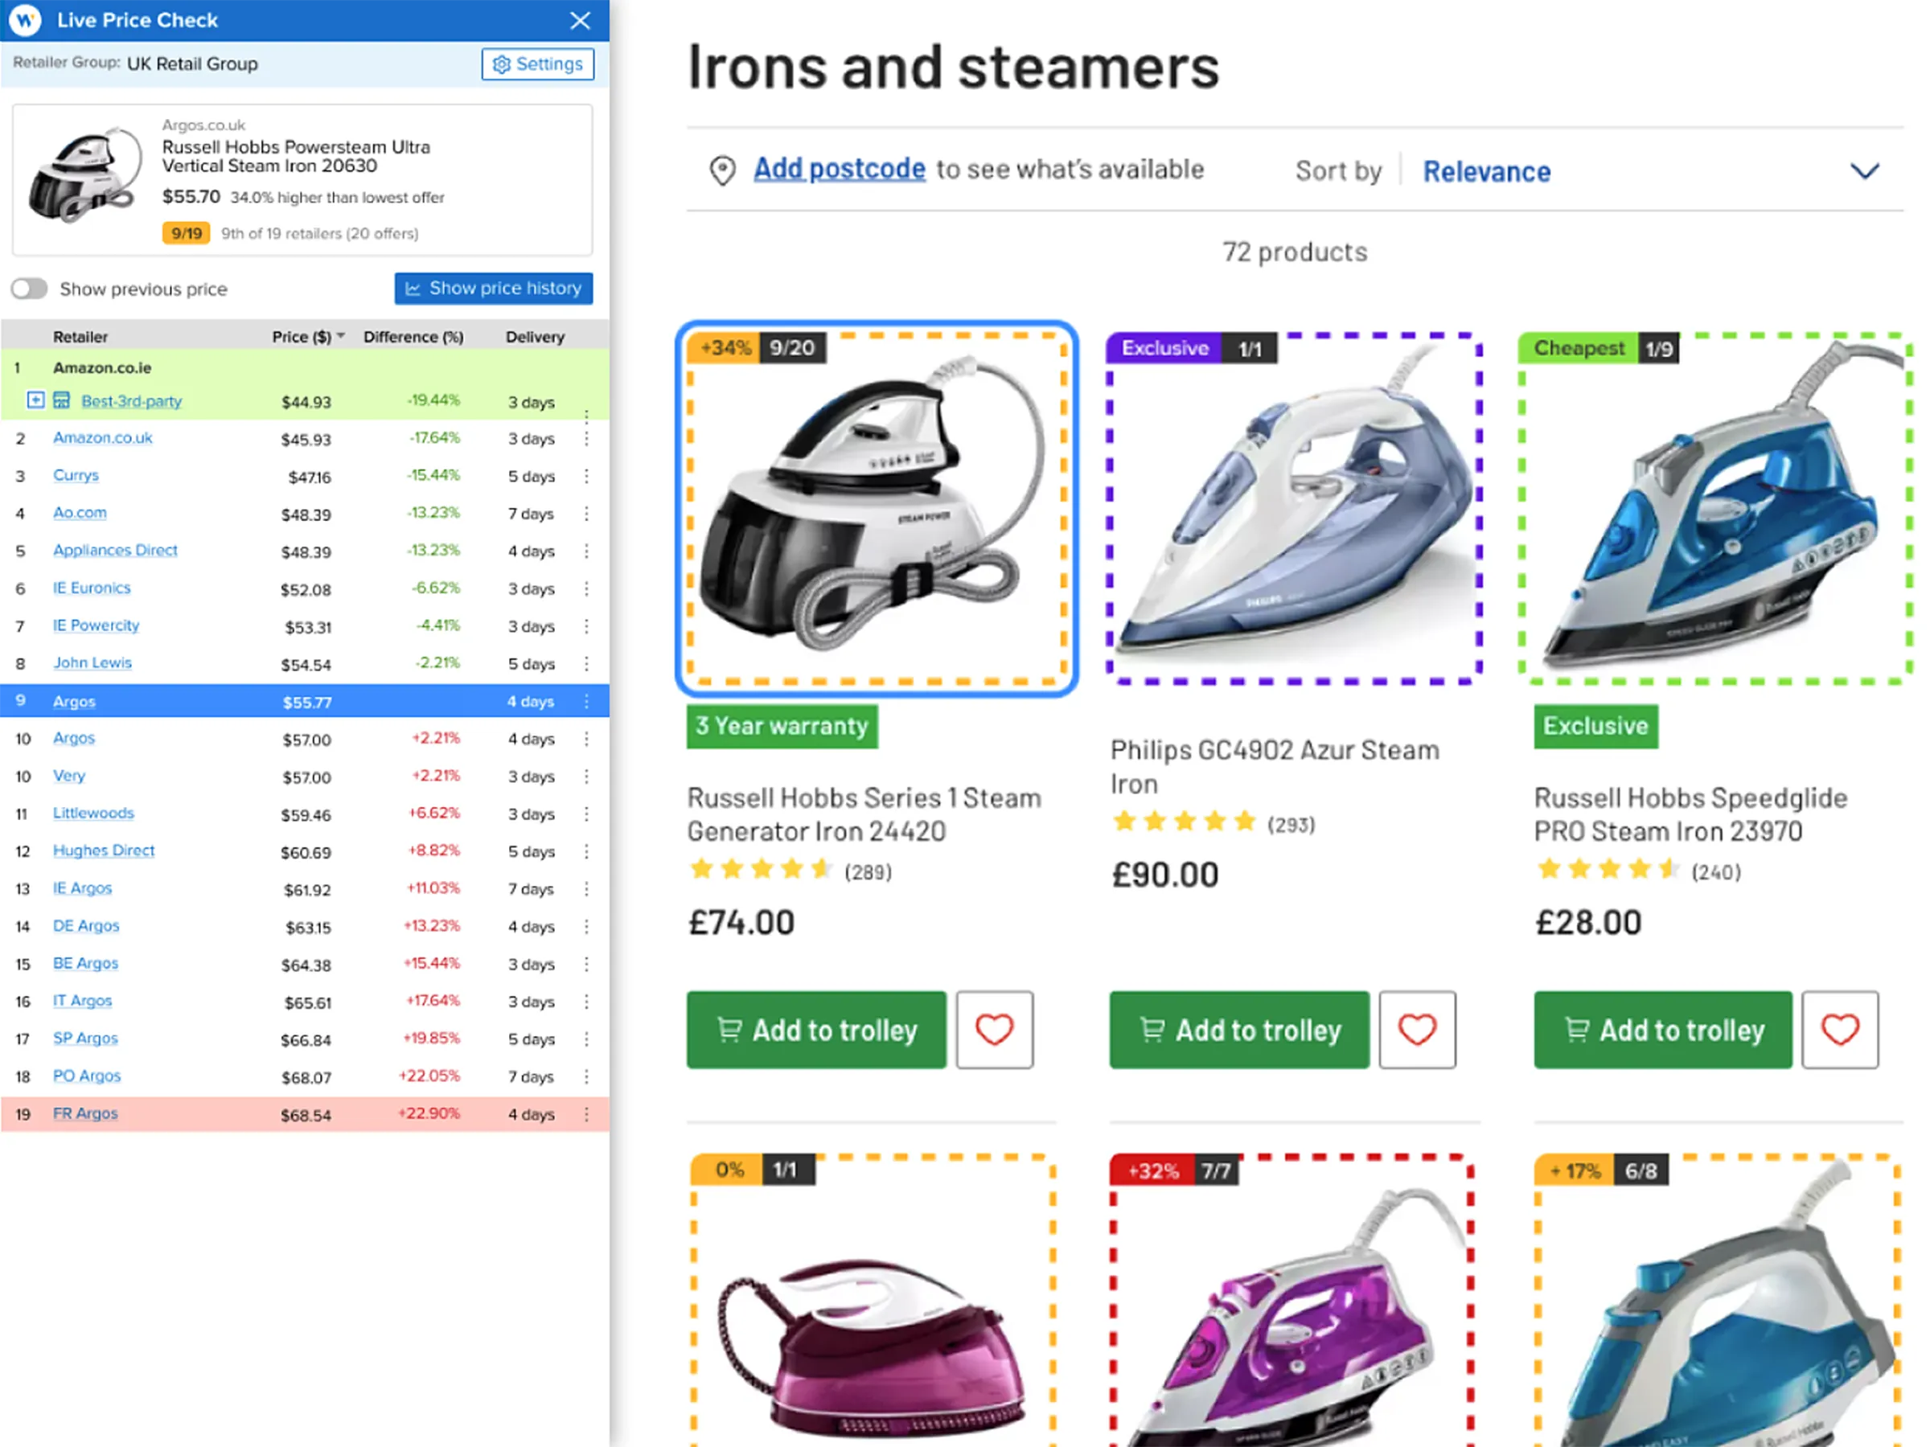Viewport: 1930px width, 1447px height.
Task: Open the kebab menu on the Currys row
Action: coord(586,476)
